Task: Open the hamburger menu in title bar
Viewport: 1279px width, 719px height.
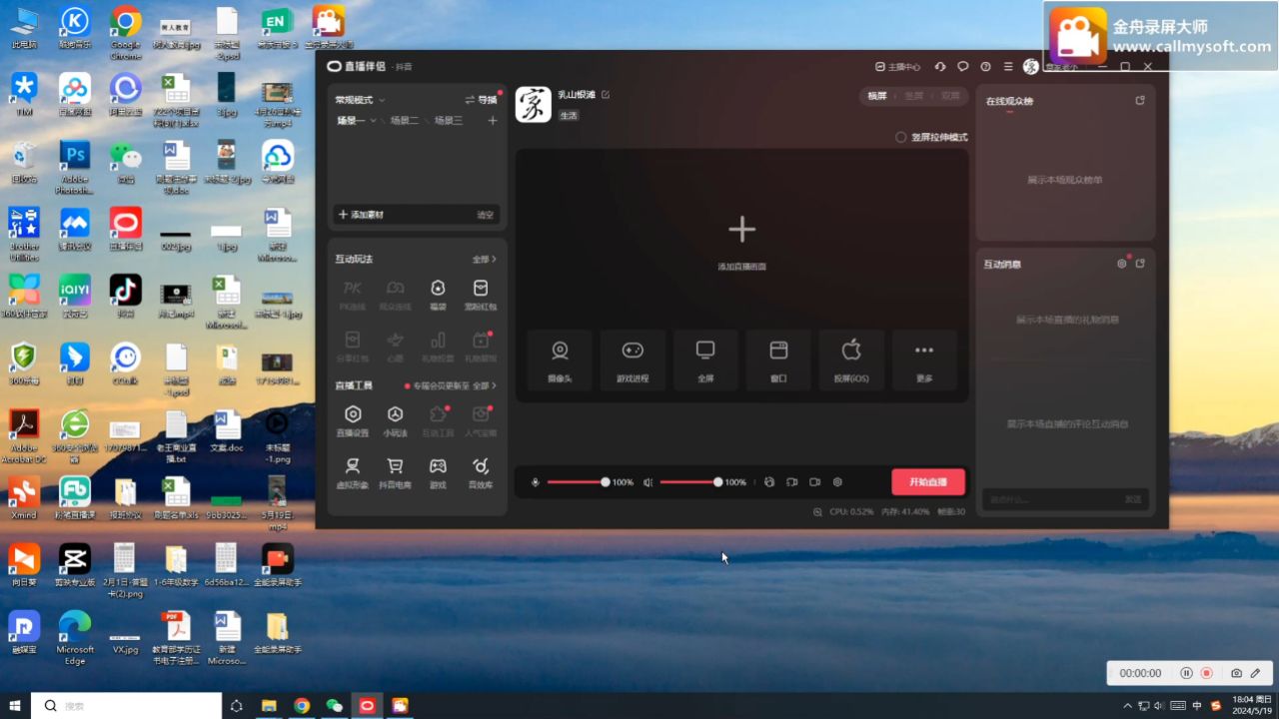Action: (x=1007, y=67)
